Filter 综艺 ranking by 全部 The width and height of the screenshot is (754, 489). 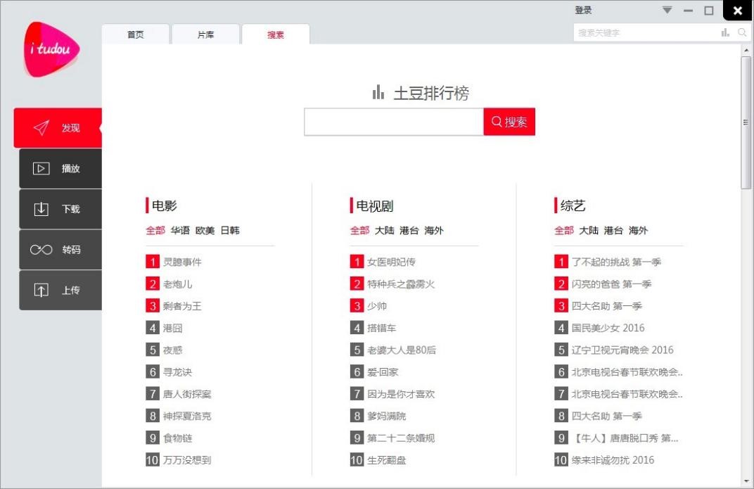pyautogui.click(x=564, y=230)
